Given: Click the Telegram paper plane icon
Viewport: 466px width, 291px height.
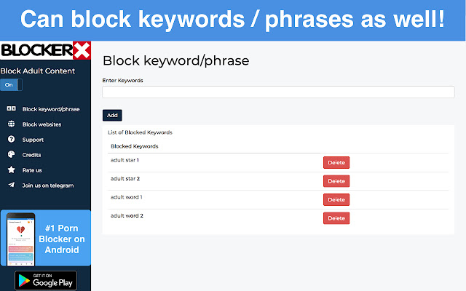Looking at the screenshot, I should [x=11, y=186].
